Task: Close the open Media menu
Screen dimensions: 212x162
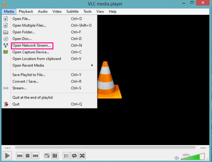Action: pos(9,12)
